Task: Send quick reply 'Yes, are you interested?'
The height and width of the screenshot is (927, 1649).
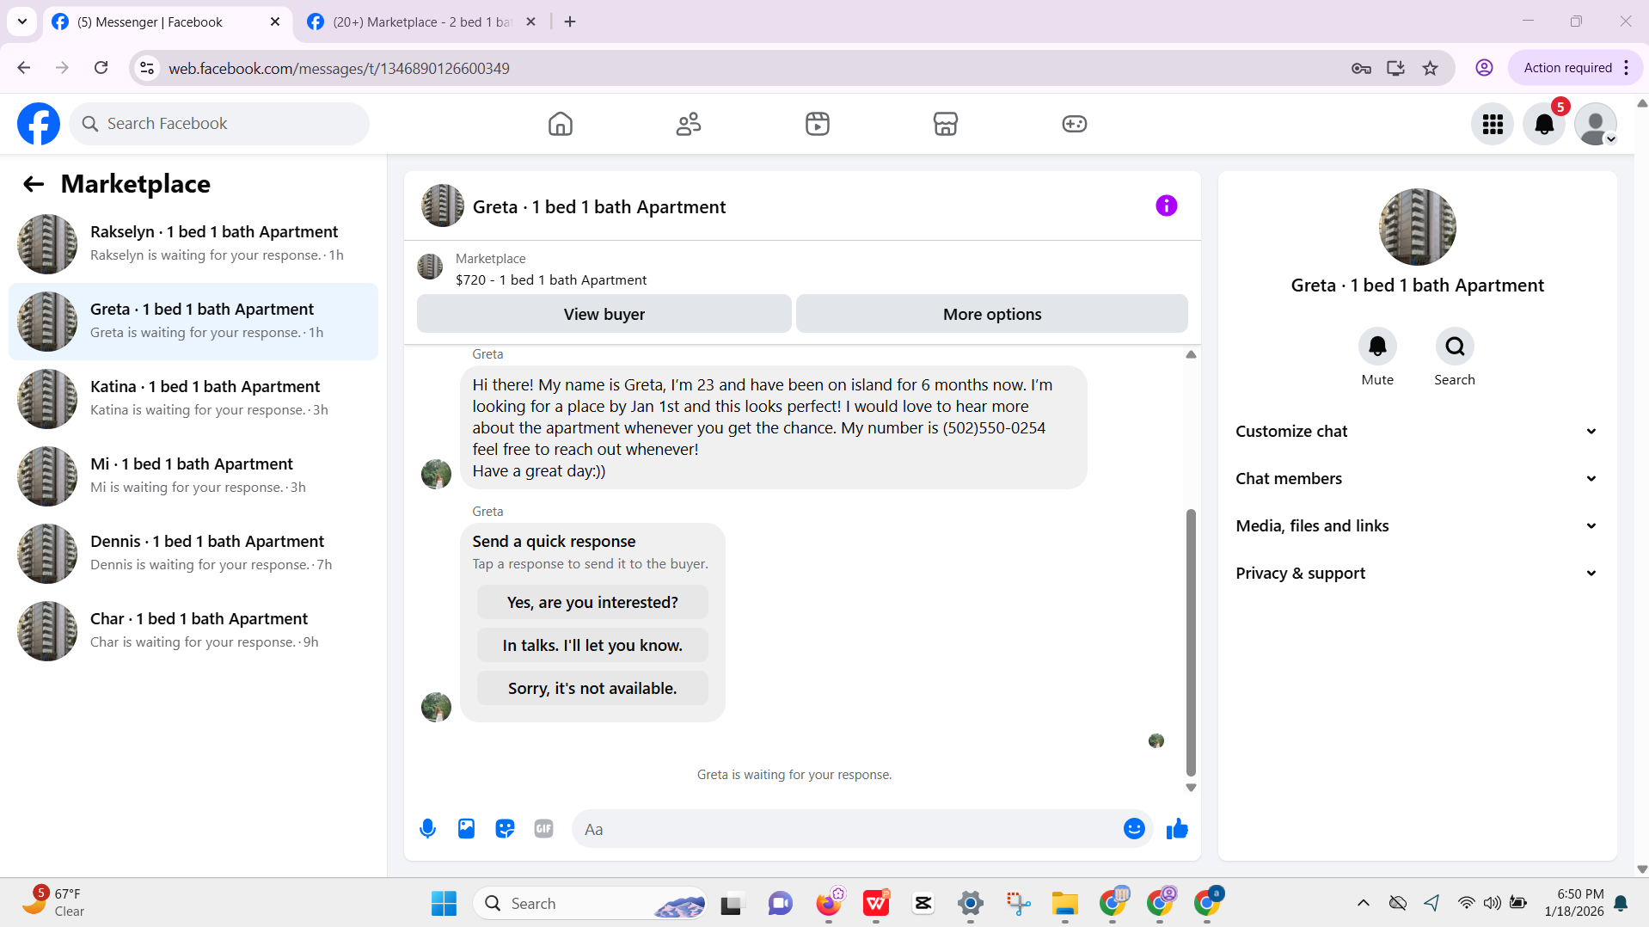Action: click(592, 603)
